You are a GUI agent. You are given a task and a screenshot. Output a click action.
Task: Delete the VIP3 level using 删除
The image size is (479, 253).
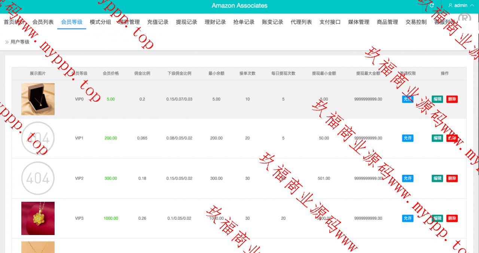coord(452,218)
